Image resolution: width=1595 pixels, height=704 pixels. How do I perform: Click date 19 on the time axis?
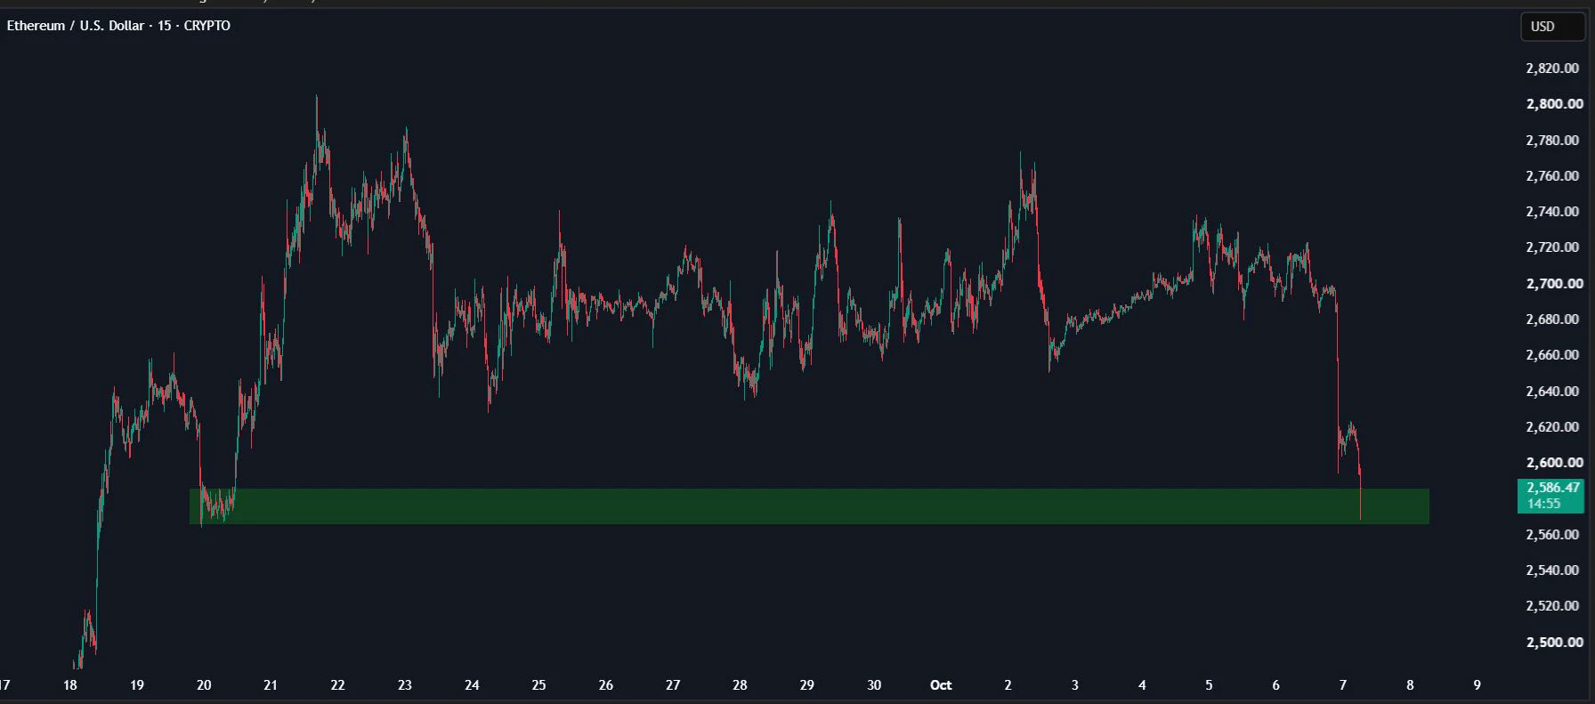pos(137,685)
